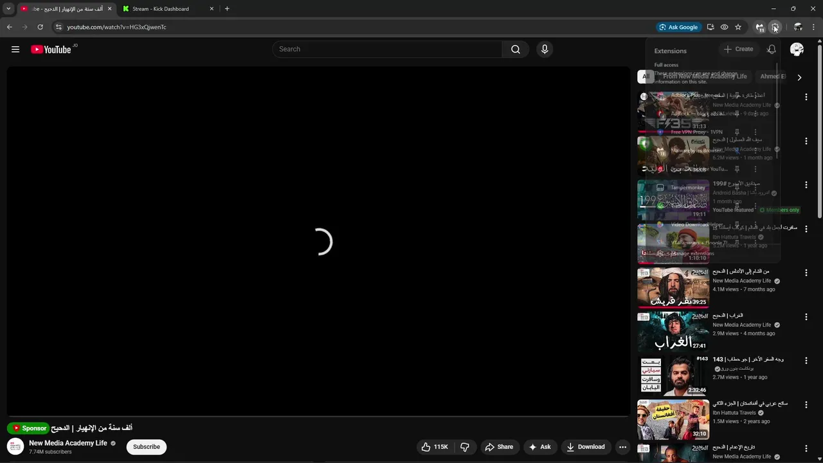Focus the YouTube search field
This screenshot has width=823, height=463.
pos(388,50)
